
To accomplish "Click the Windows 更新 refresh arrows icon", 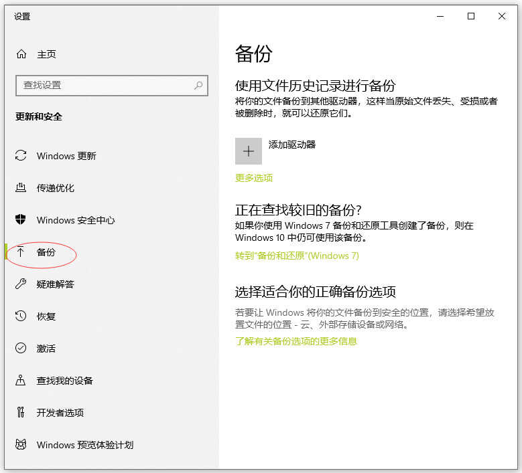I will [21, 156].
